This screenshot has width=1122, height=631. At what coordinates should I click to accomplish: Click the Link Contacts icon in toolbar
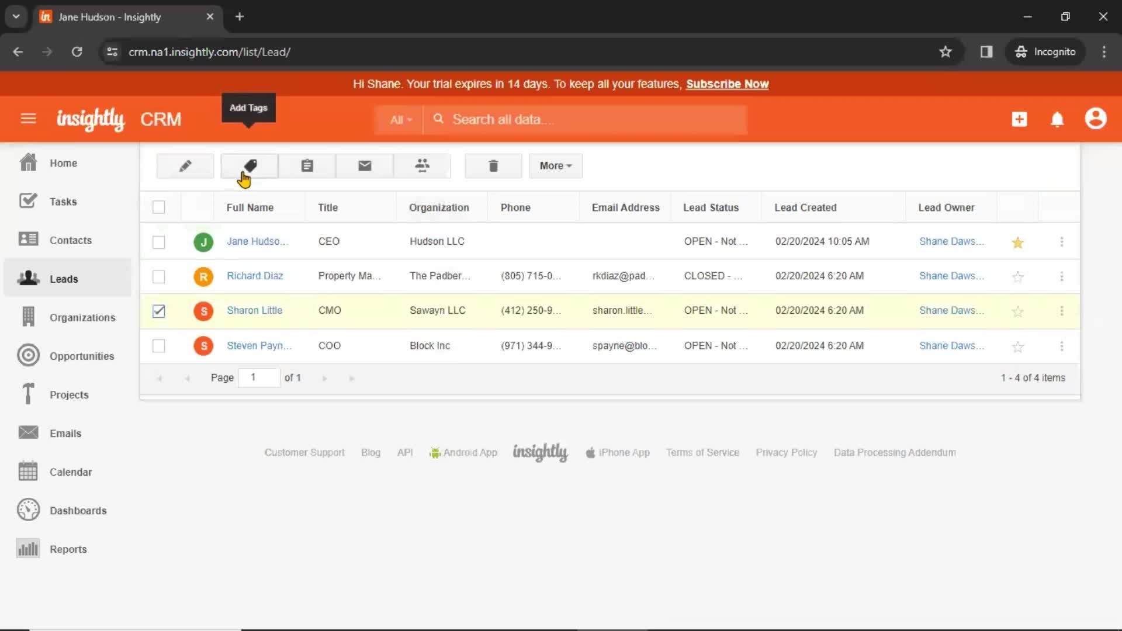(421, 166)
